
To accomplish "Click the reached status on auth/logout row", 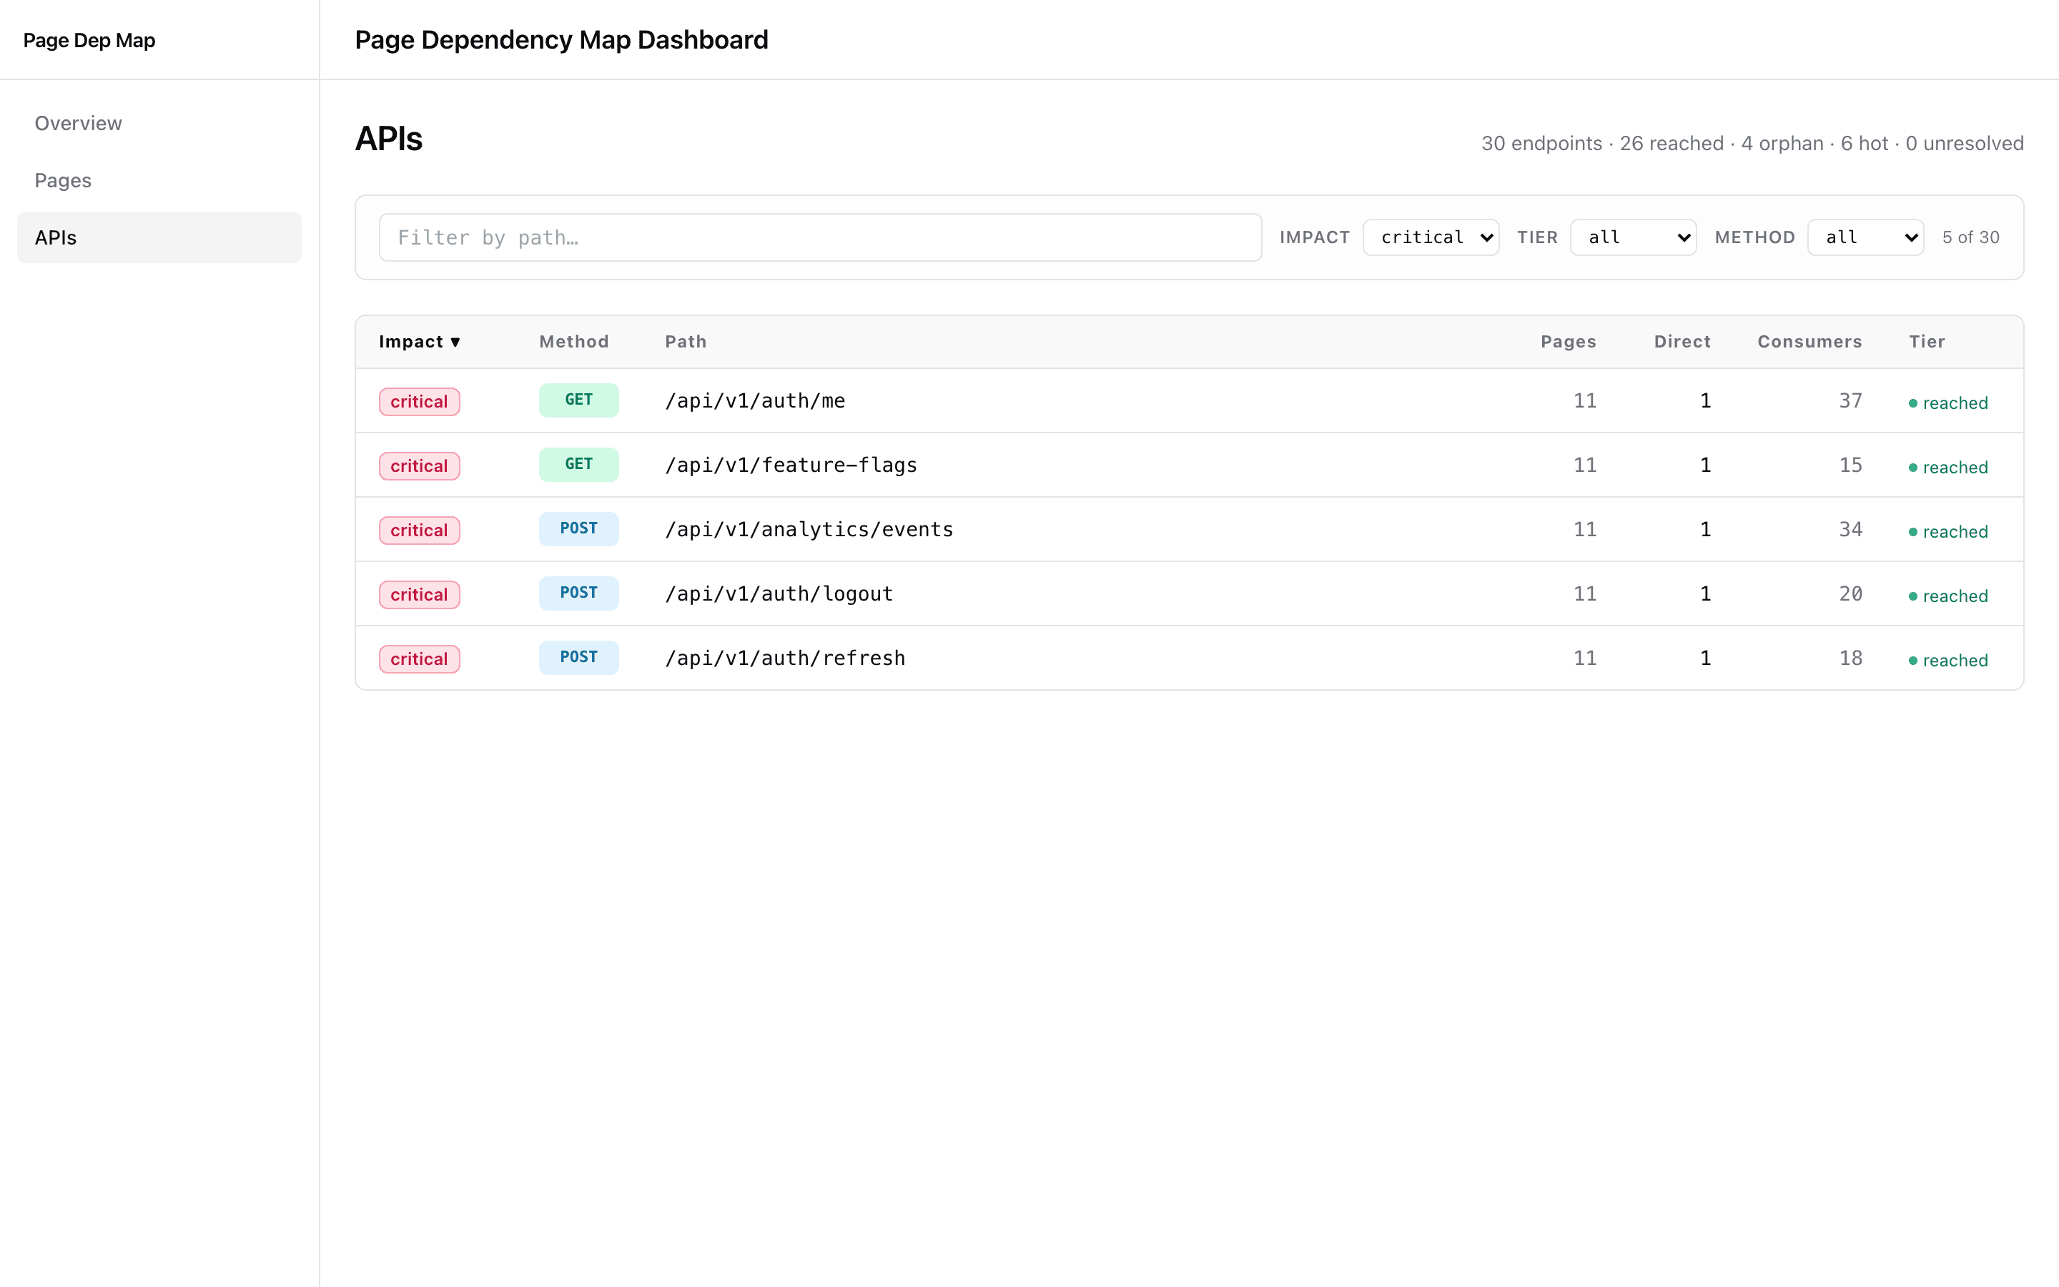I will click(1948, 596).
